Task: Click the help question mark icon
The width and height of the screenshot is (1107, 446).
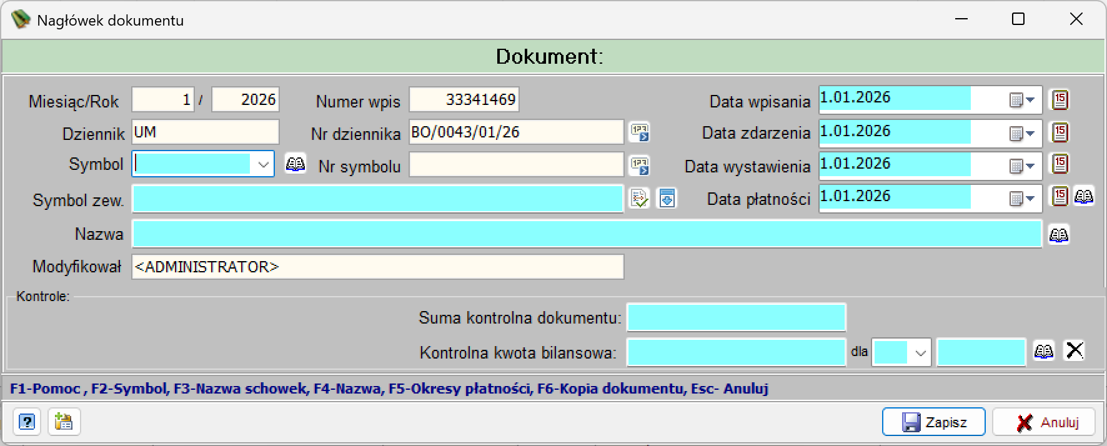Action: tap(27, 422)
